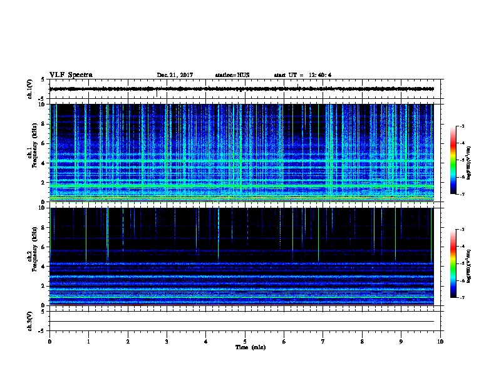
Task: Click time axis tick label "3"
Action: point(167,342)
